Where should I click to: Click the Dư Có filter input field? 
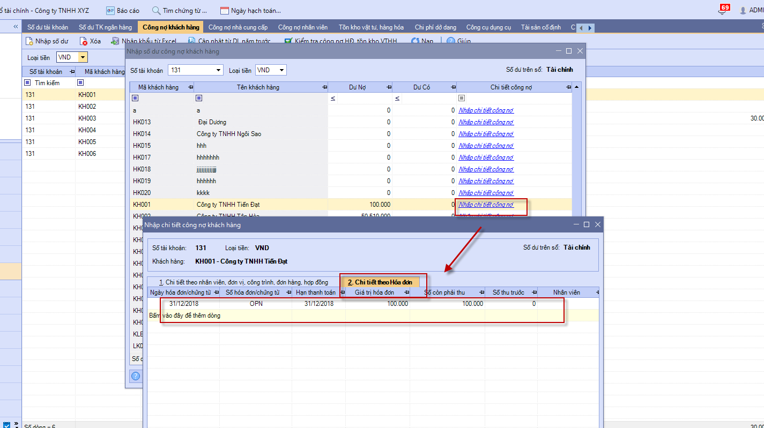[x=428, y=98]
